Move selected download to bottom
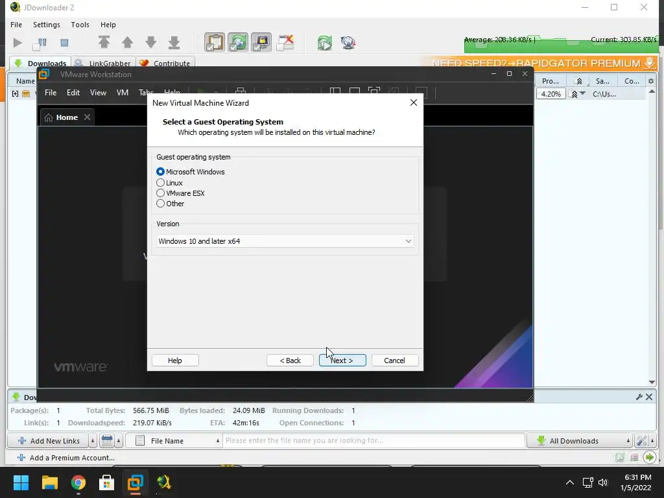Image resolution: width=664 pixels, height=498 pixels. pos(174,42)
